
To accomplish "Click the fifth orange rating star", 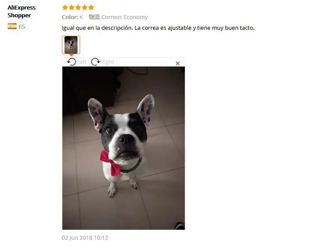I will pos(91,8).
